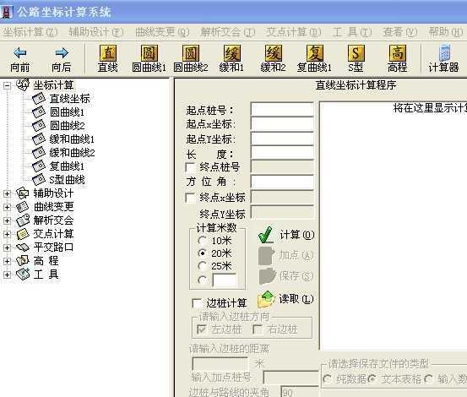The height and width of the screenshot is (397, 467).
Task: Select the 缓和2 toolbar tool
Action: pyautogui.click(x=273, y=58)
